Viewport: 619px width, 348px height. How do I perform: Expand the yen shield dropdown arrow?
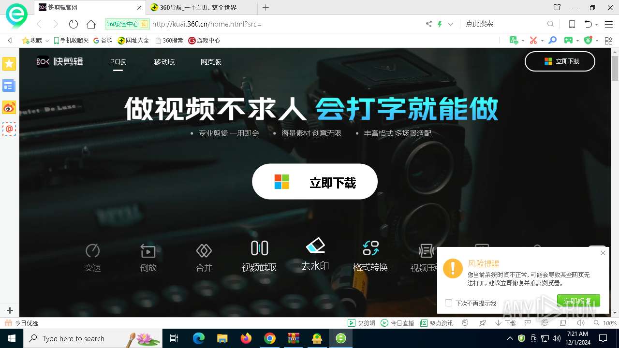point(597,41)
